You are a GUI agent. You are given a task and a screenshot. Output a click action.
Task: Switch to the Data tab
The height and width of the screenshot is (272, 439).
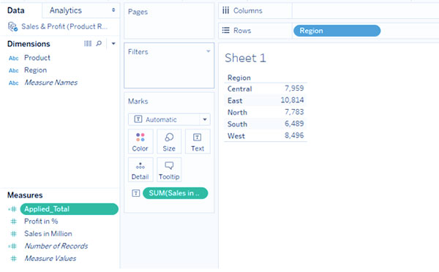tap(16, 10)
